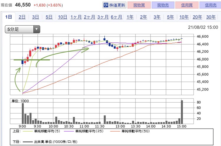
Task: Switch to the 2ヶ月 period tab
Action: point(89,17)
